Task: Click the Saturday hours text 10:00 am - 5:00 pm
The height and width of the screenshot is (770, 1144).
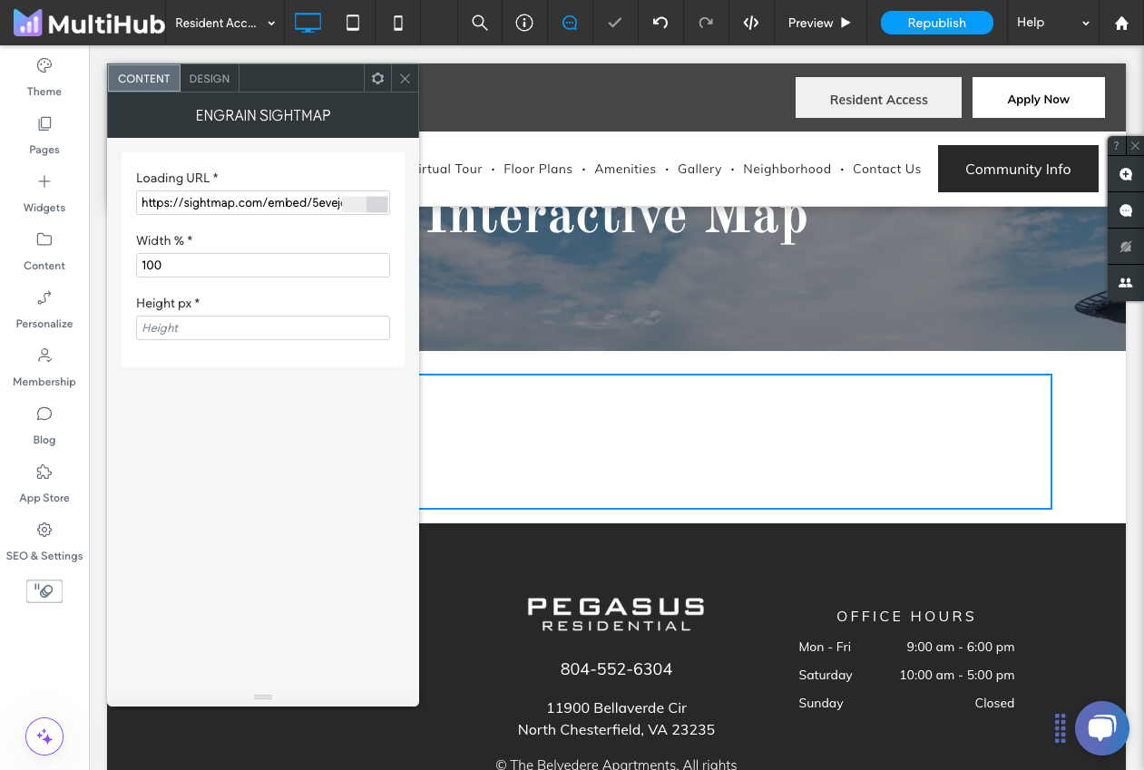Action: pos(956,675)
